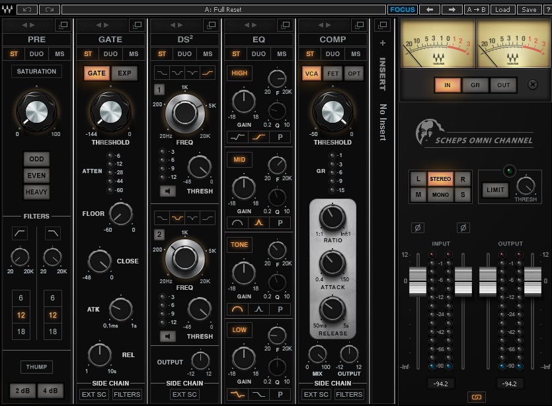
Task: Click PRE module reorder arrows
Action: tap(28, 25)
